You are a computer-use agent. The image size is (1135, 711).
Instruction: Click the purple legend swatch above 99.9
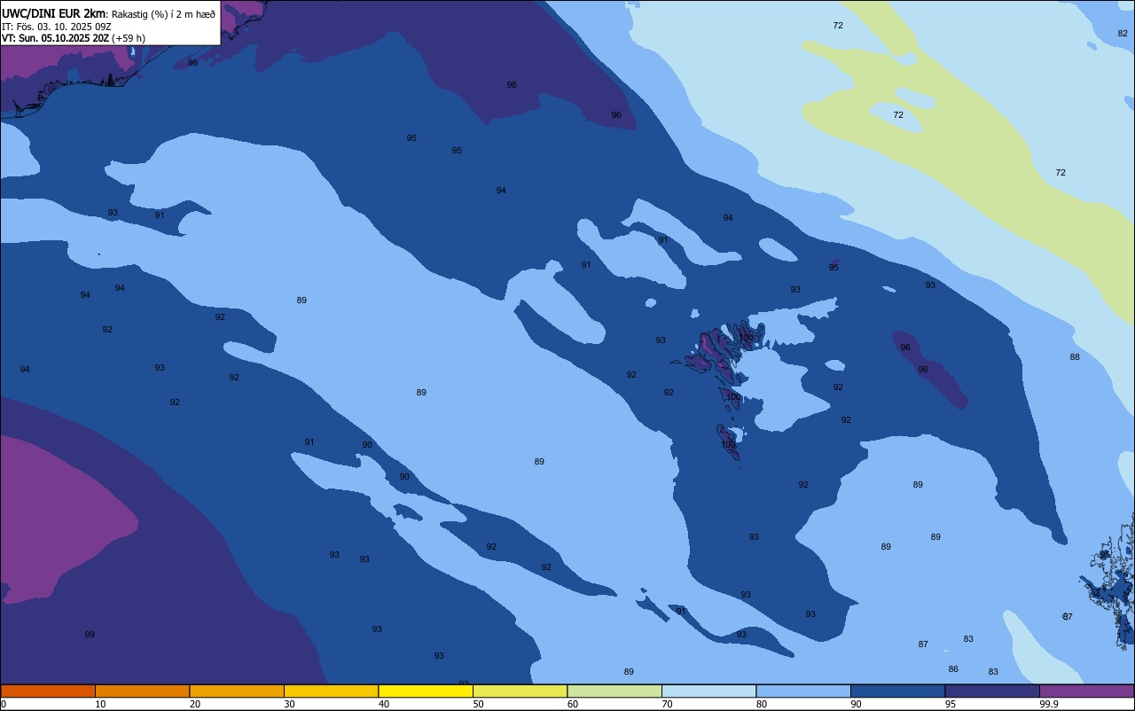pyautogui.click(x=1086, y=691)
